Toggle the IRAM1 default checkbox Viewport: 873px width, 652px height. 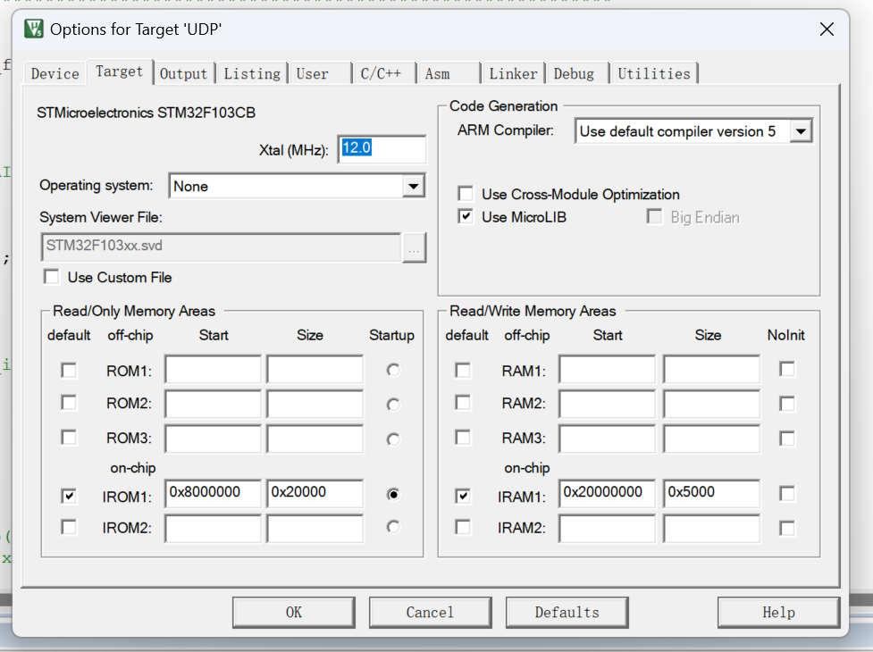click(463, 496)
